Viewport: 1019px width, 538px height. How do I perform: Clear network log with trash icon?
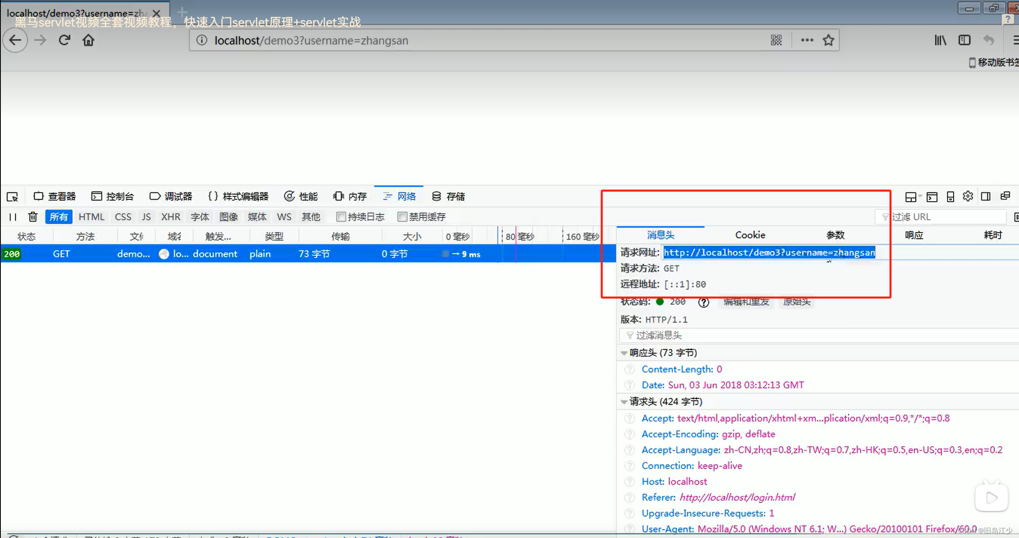tap(33, 217)
